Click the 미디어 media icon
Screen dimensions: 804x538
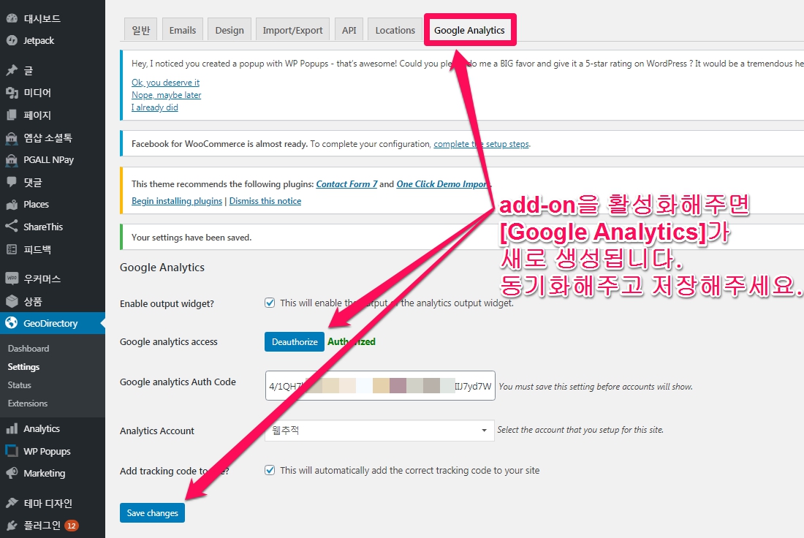(x=11, y=93)
